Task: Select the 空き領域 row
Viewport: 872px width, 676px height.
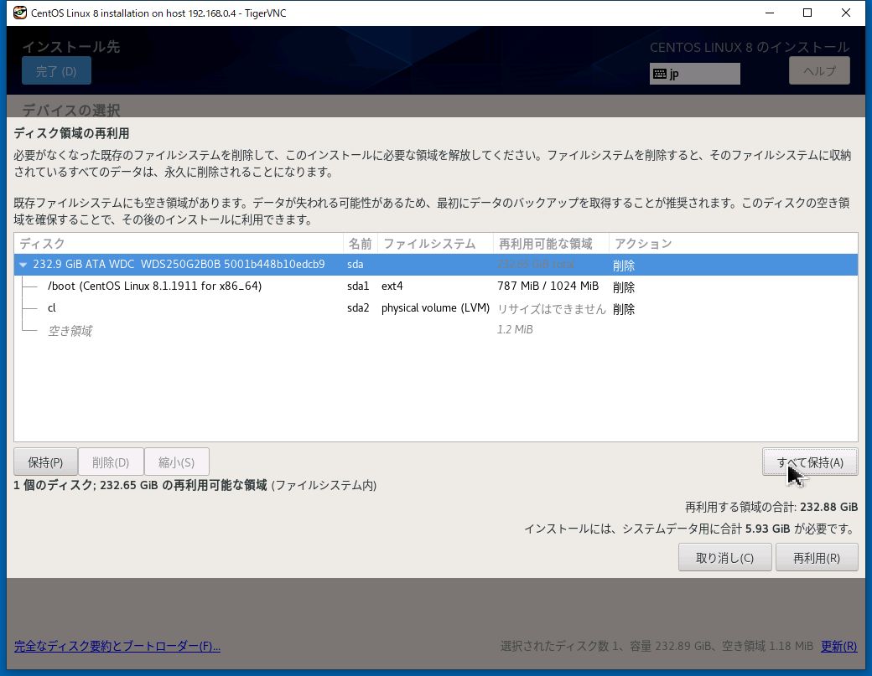Action: click(436, 331)
